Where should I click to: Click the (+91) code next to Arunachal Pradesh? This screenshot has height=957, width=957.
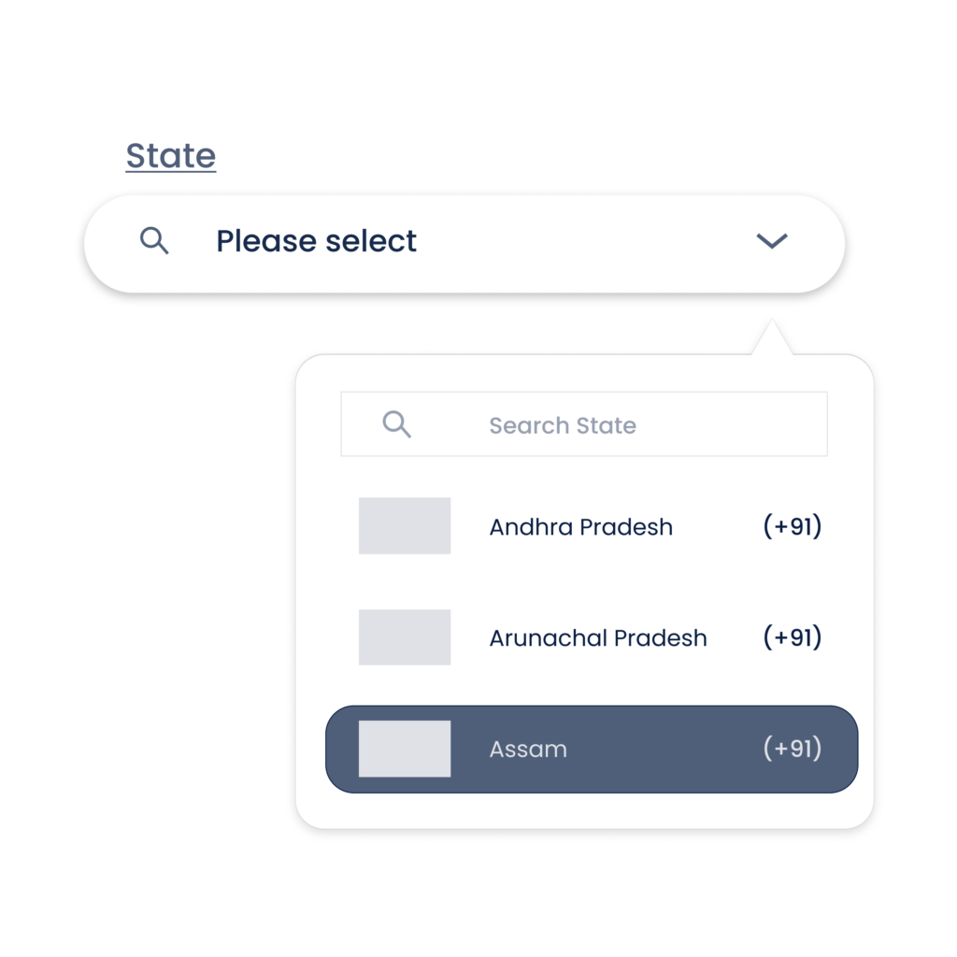pos(793,637)
